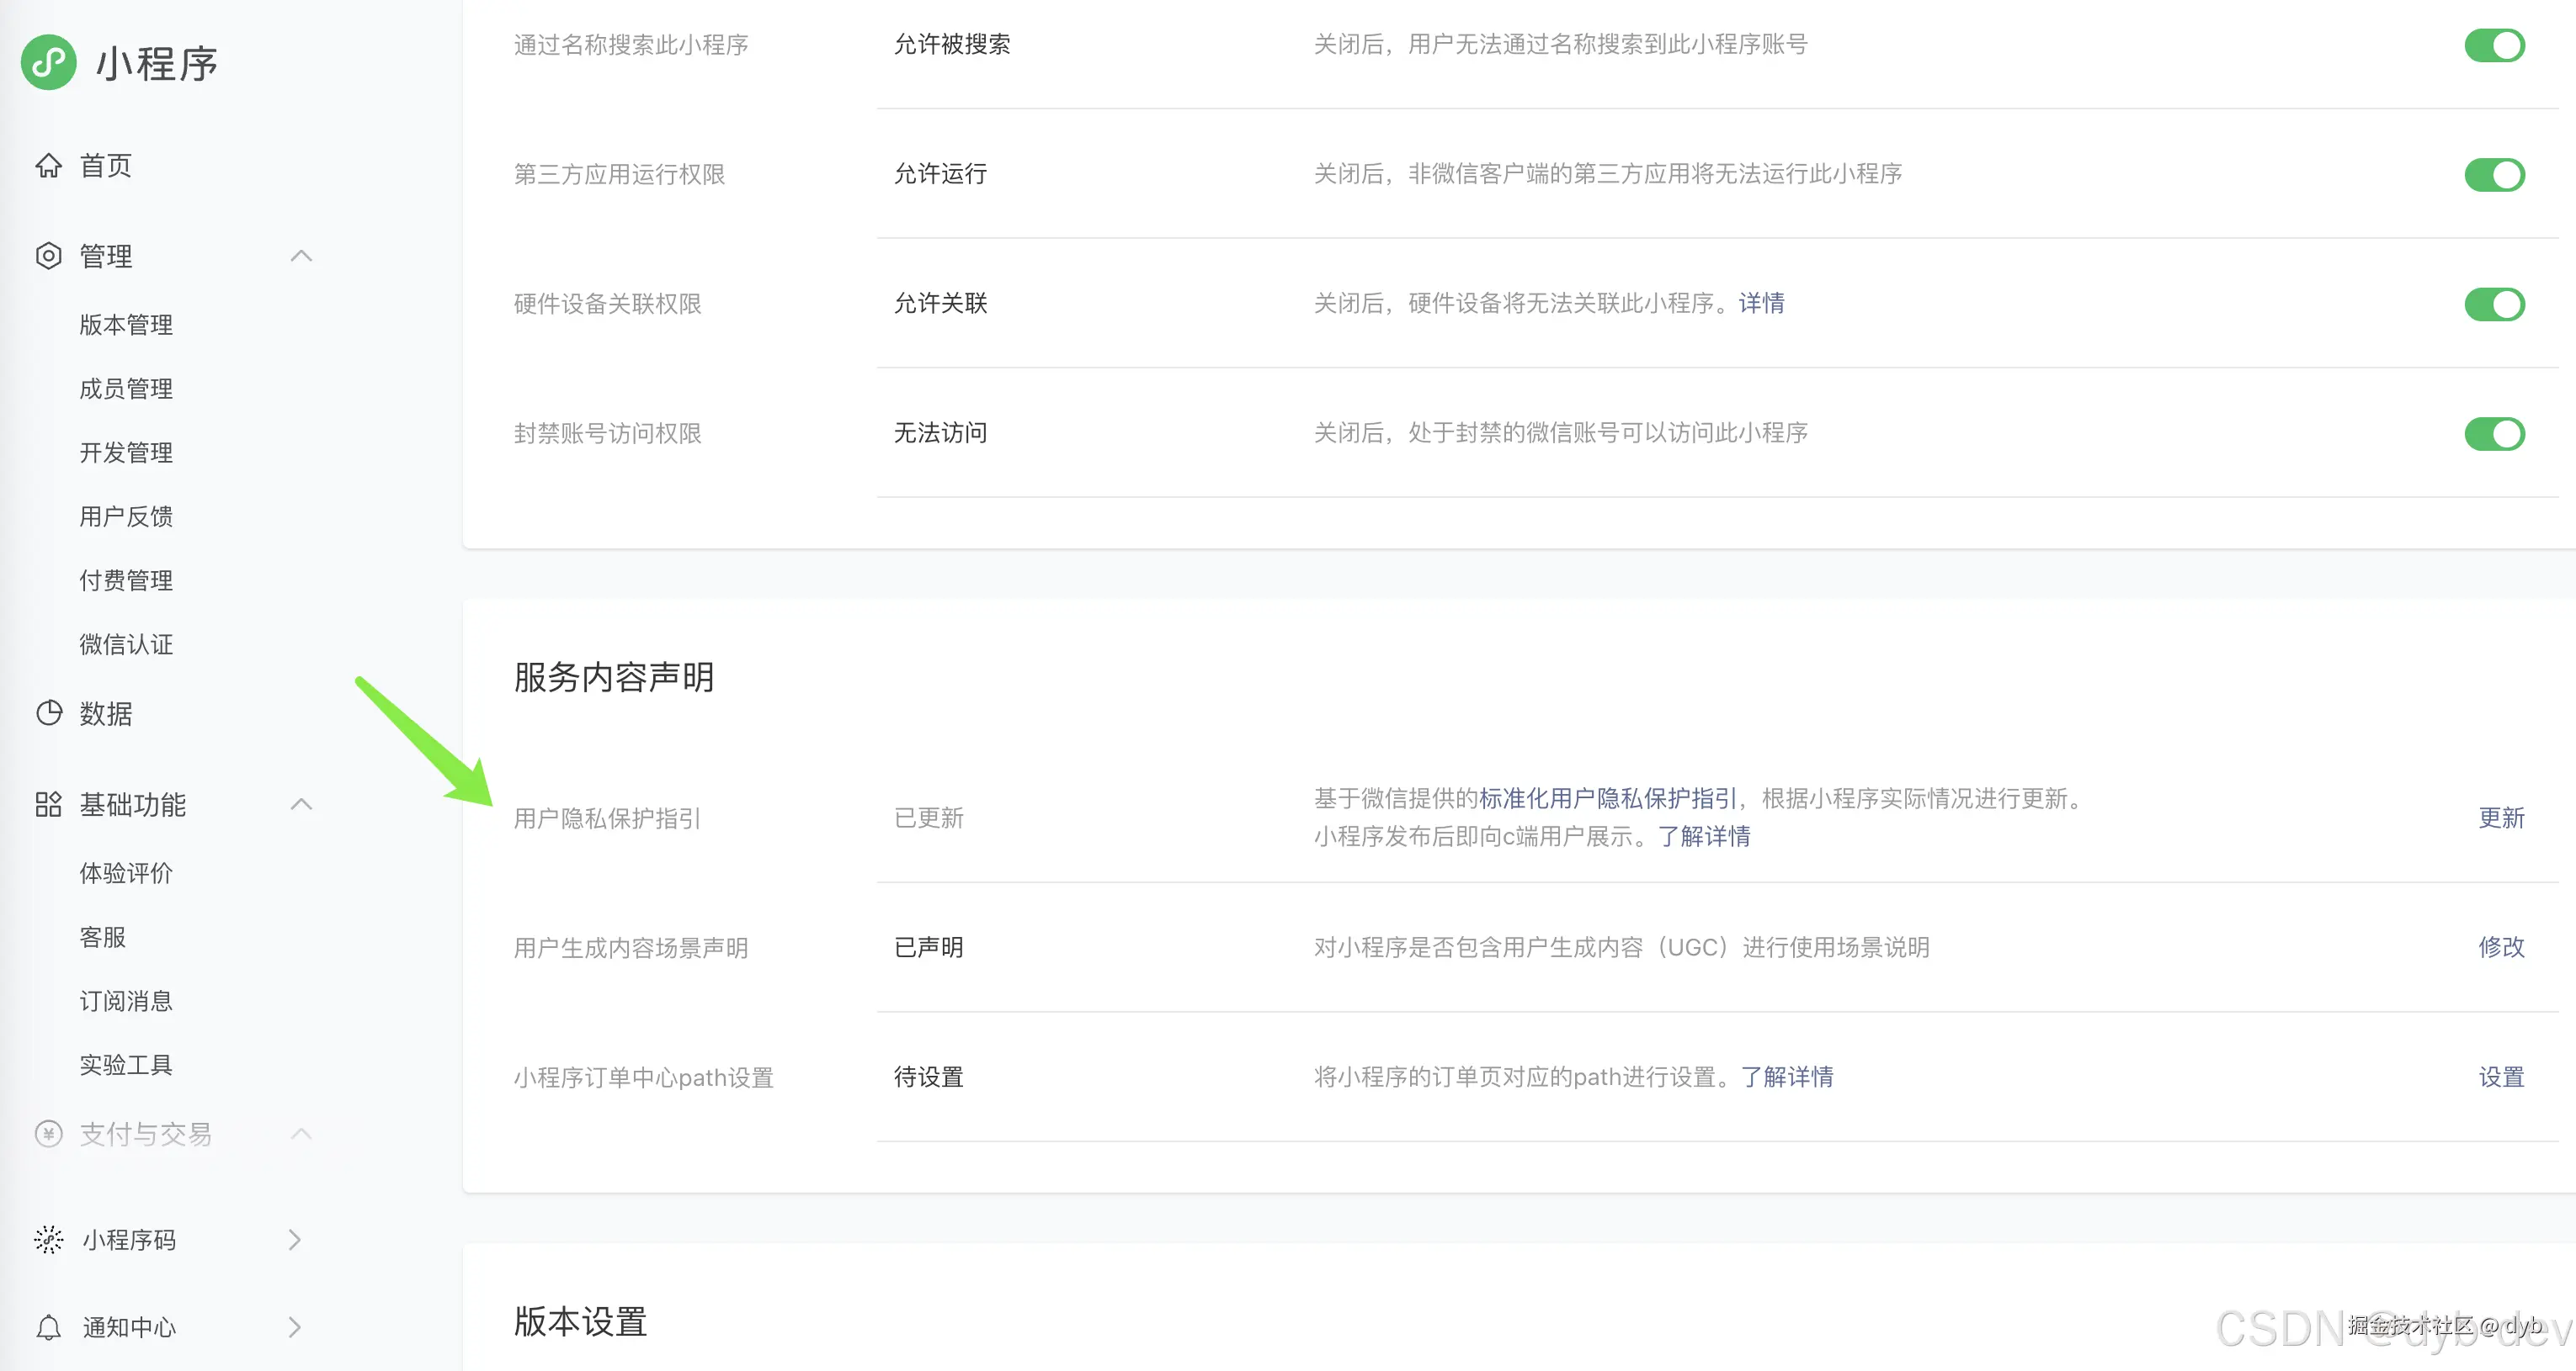Click the home icon beside 首页
The width and height of the screenshot is (2576, 1371).
click(x=48, y=166)
